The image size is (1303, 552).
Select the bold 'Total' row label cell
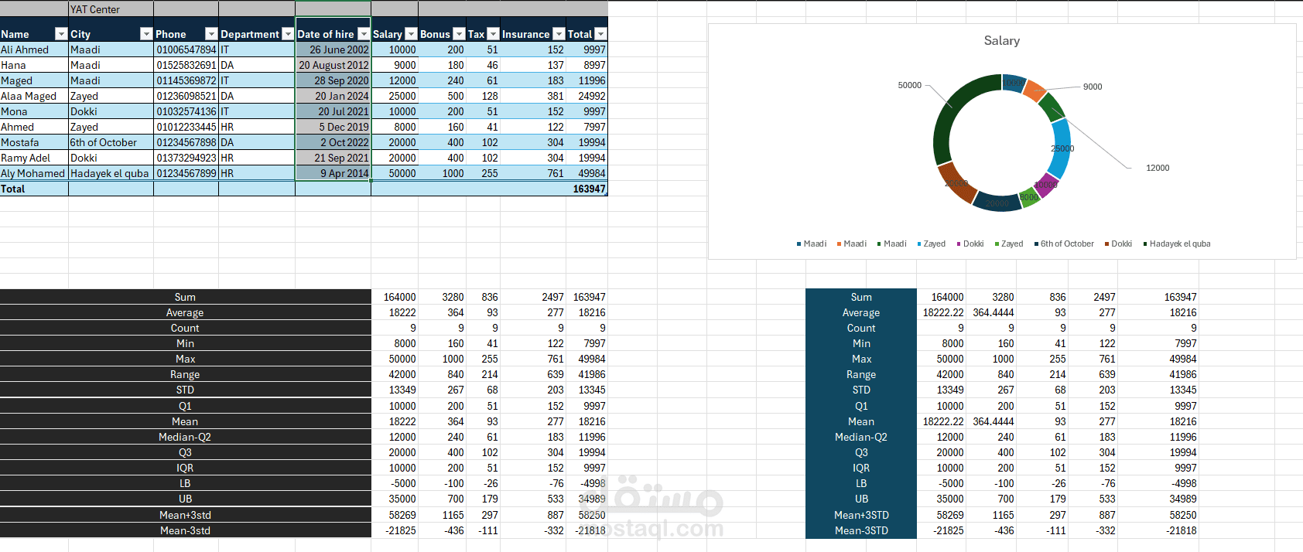[x=34, y=189]
